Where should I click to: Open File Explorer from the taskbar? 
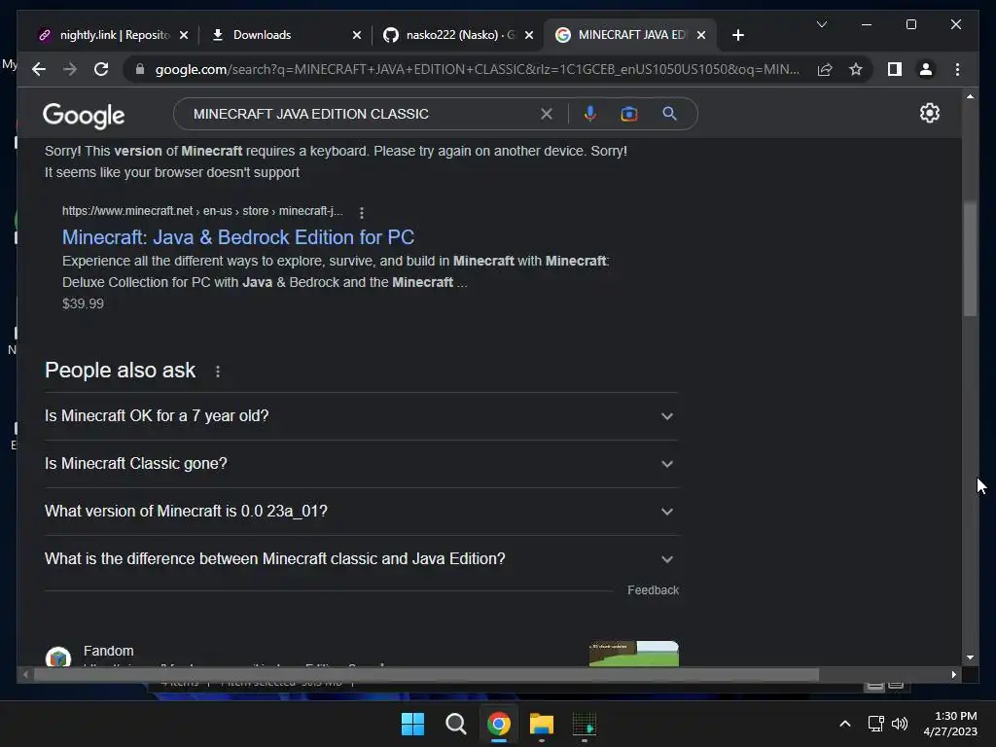pos(541,724)
